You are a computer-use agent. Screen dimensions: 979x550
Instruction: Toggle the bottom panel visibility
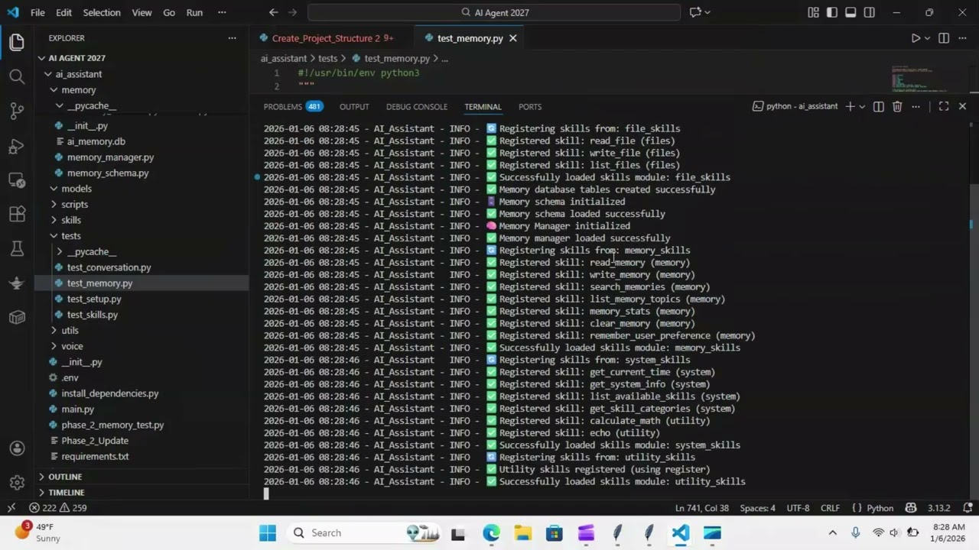click(x=851, y=12)
